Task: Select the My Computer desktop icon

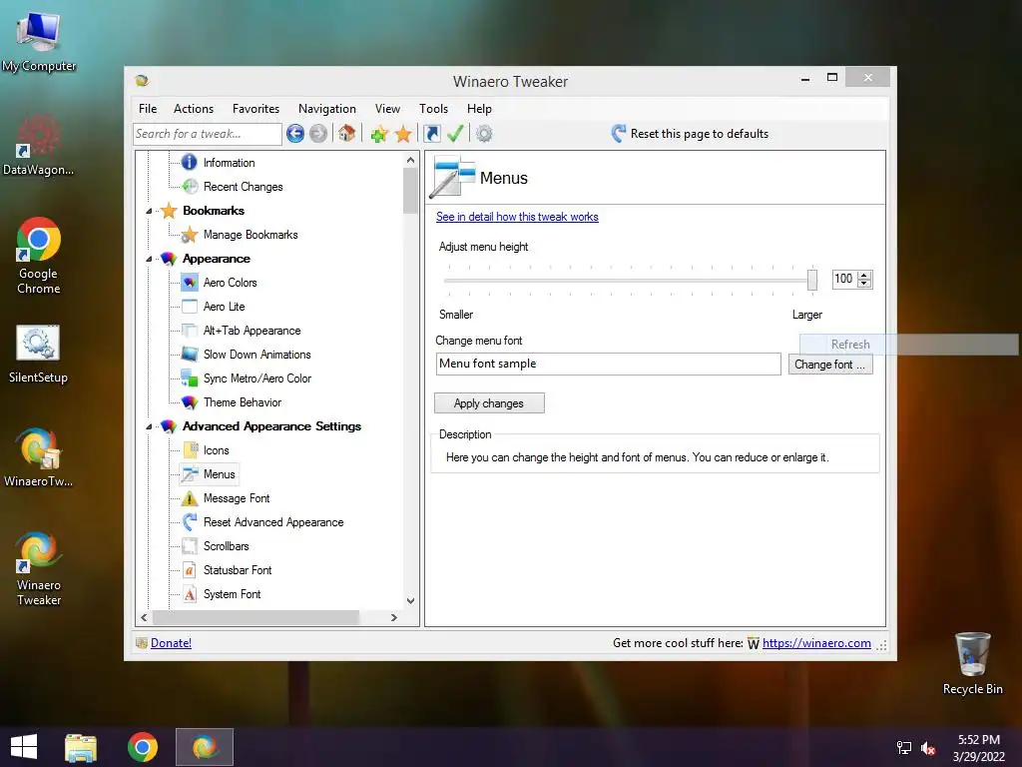Action: [x=39, y=42]
